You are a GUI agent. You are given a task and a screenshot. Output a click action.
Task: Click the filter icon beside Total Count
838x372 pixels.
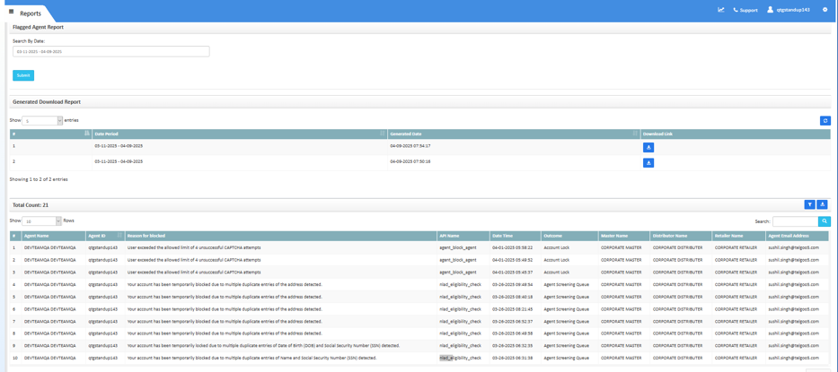click(x=809, y=204)
